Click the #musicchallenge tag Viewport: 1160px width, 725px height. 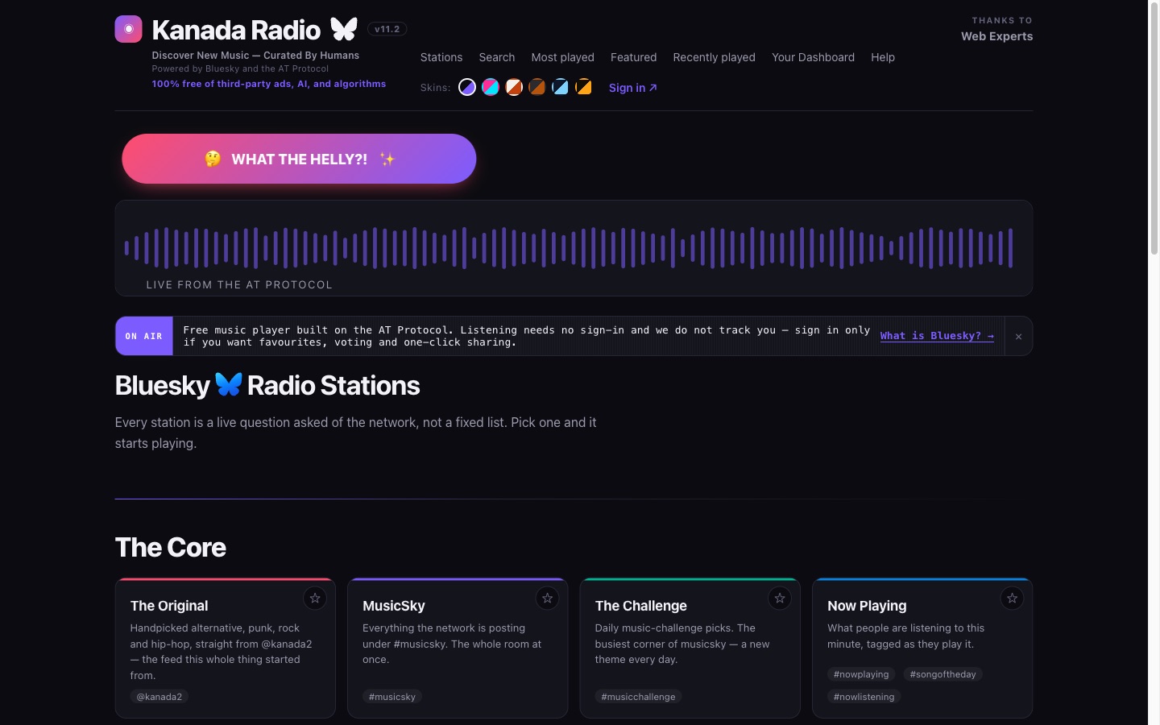(x=639, y=697)
